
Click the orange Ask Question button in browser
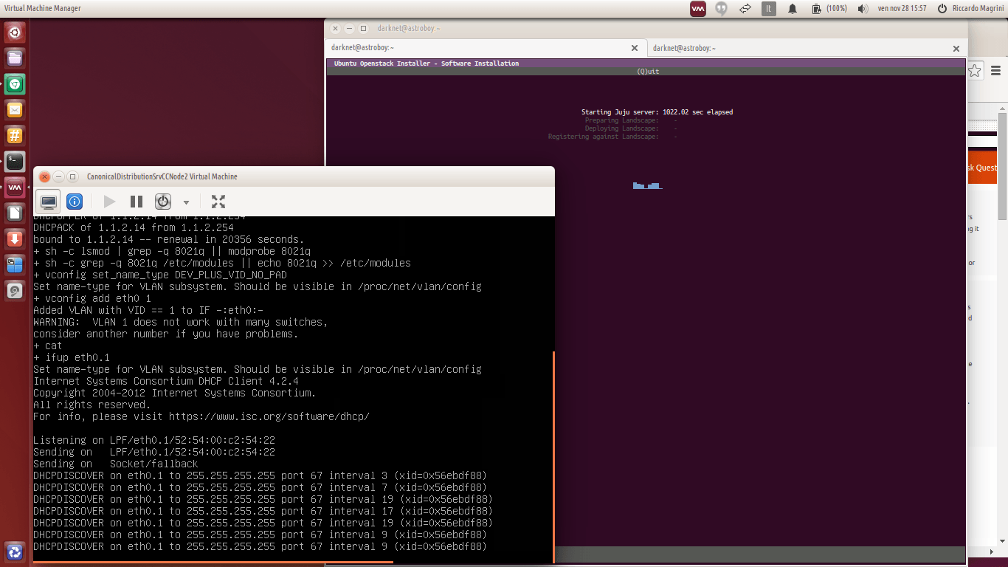pos(982,168)
